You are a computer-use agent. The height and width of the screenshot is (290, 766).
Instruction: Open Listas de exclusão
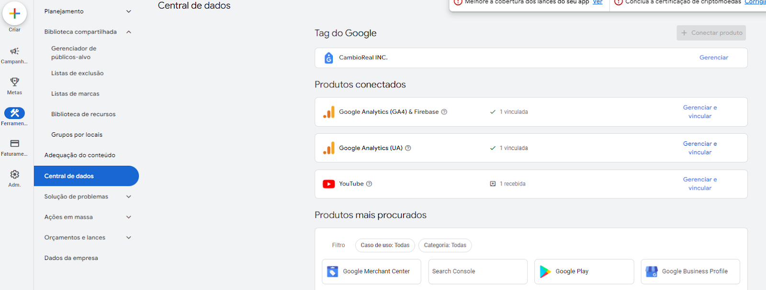77,73
